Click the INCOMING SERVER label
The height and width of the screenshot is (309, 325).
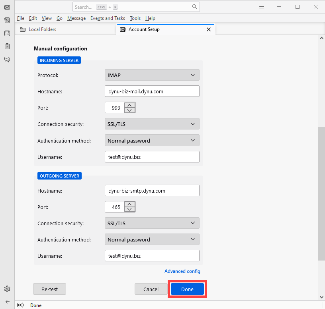click(59, 60)
